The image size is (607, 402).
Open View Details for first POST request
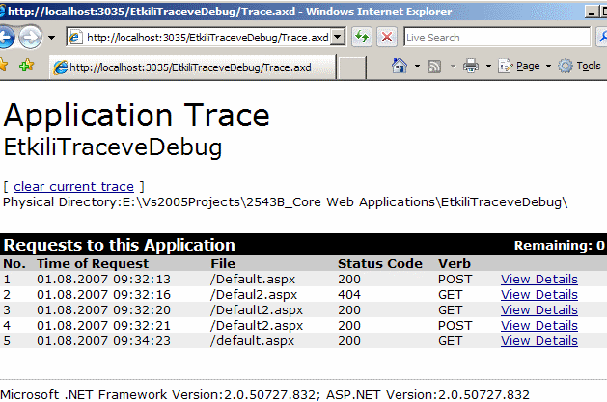click(x=538, y=280)
